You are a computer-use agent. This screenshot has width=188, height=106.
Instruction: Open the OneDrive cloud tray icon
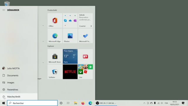[152, 103]
